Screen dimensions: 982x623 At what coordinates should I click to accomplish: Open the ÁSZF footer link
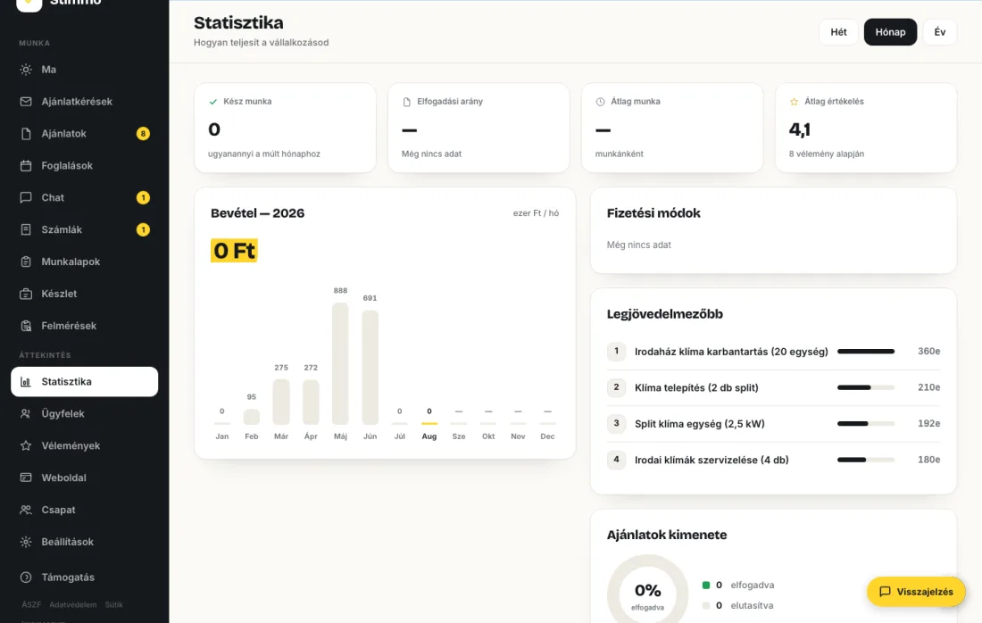(31, 605)
